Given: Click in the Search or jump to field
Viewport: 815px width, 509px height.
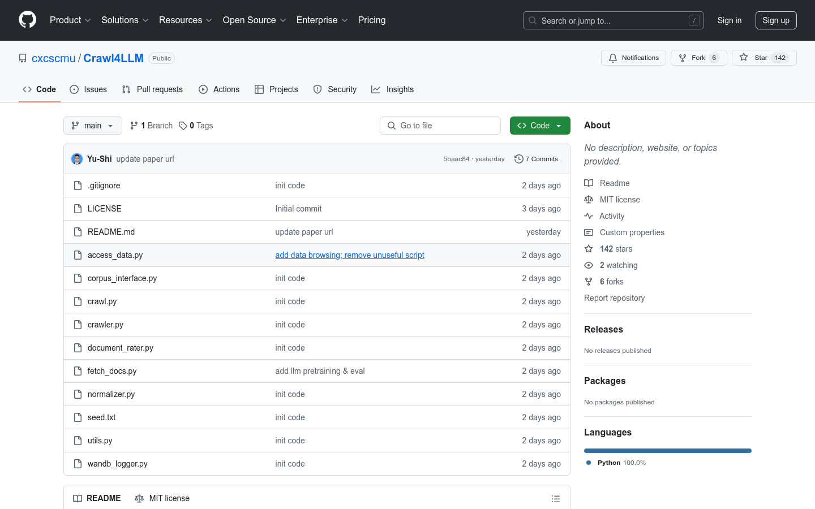Looking at the screenshot, I should 614,20.
